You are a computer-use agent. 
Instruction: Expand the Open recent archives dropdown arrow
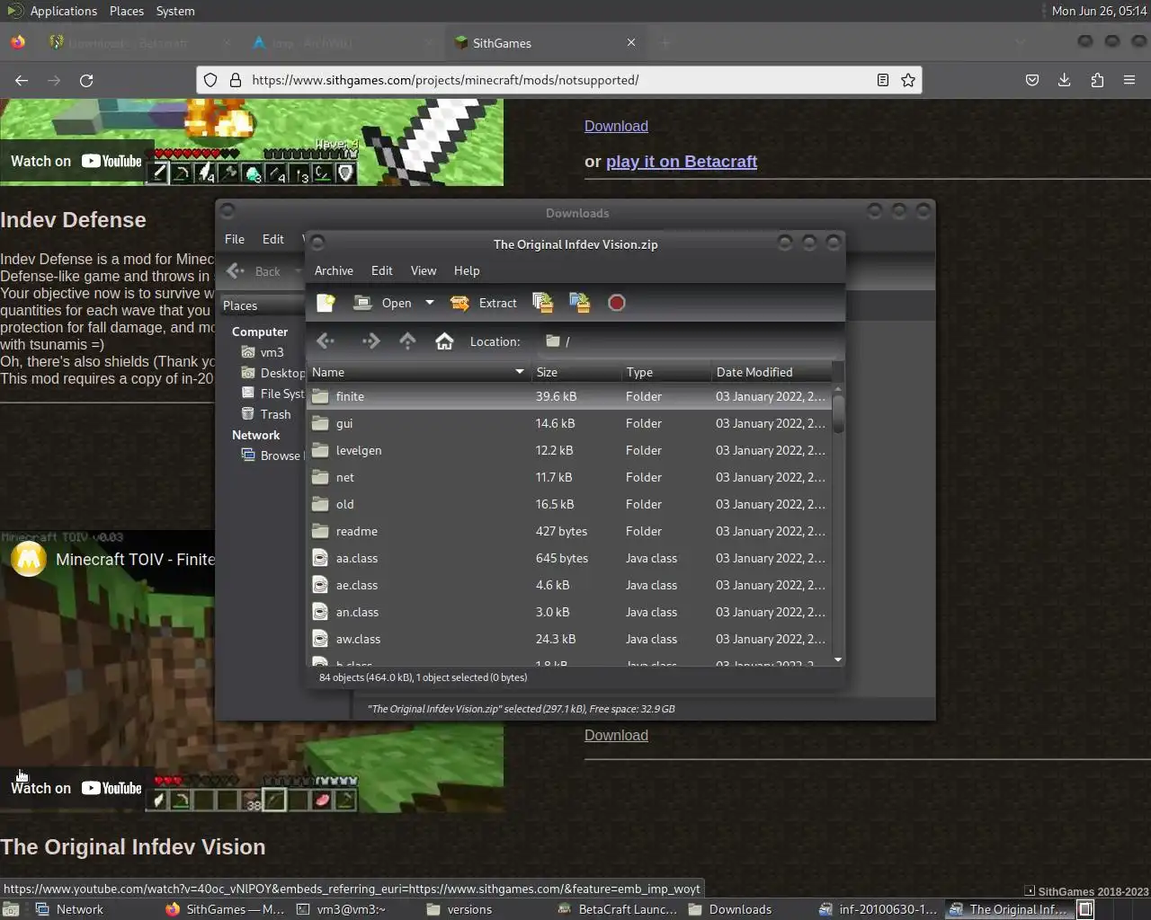pos(430,303)
